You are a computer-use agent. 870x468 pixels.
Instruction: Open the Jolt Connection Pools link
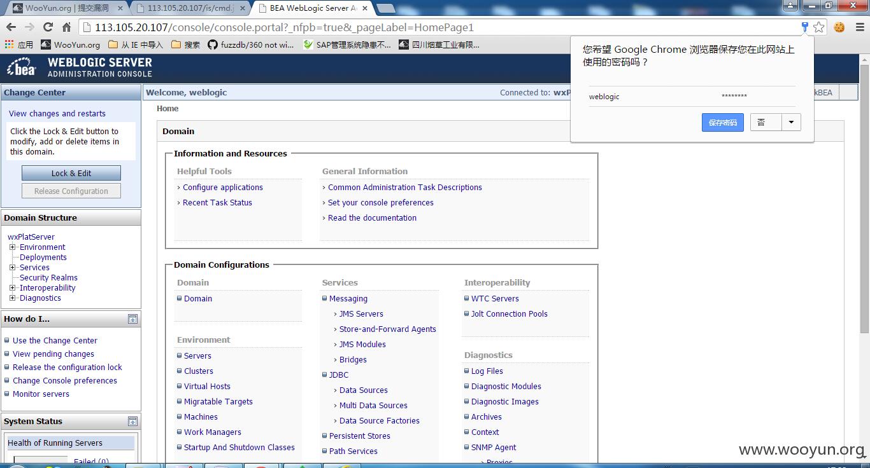tap(510, 314)
